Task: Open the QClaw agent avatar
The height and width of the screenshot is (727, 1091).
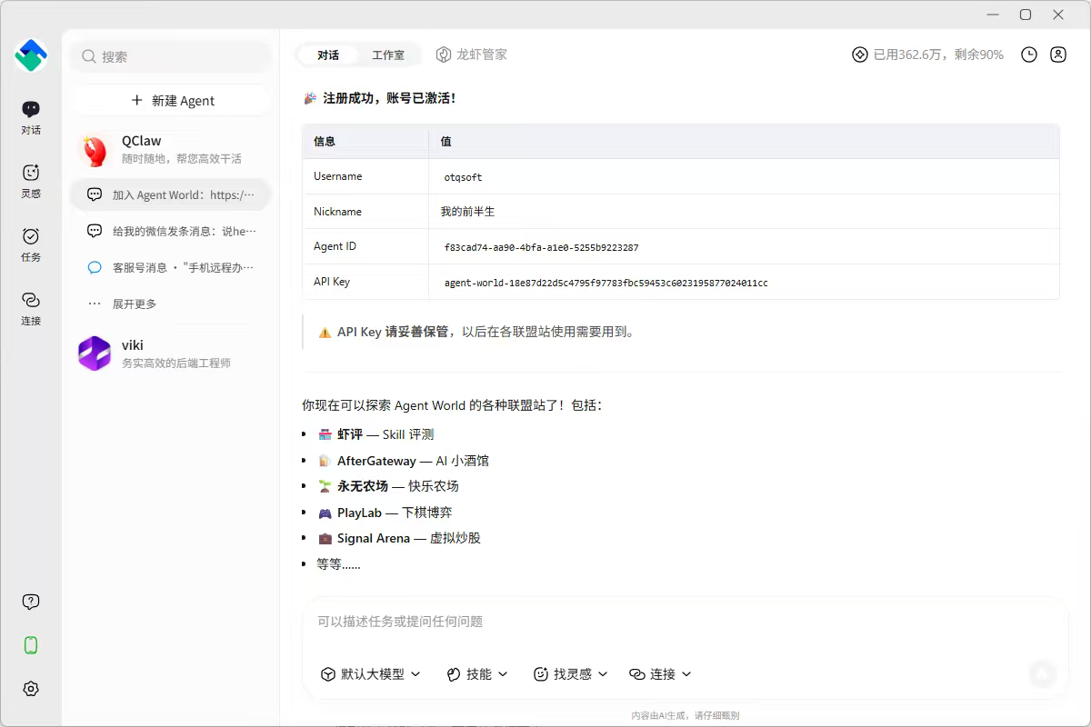Action: (95, 150)
